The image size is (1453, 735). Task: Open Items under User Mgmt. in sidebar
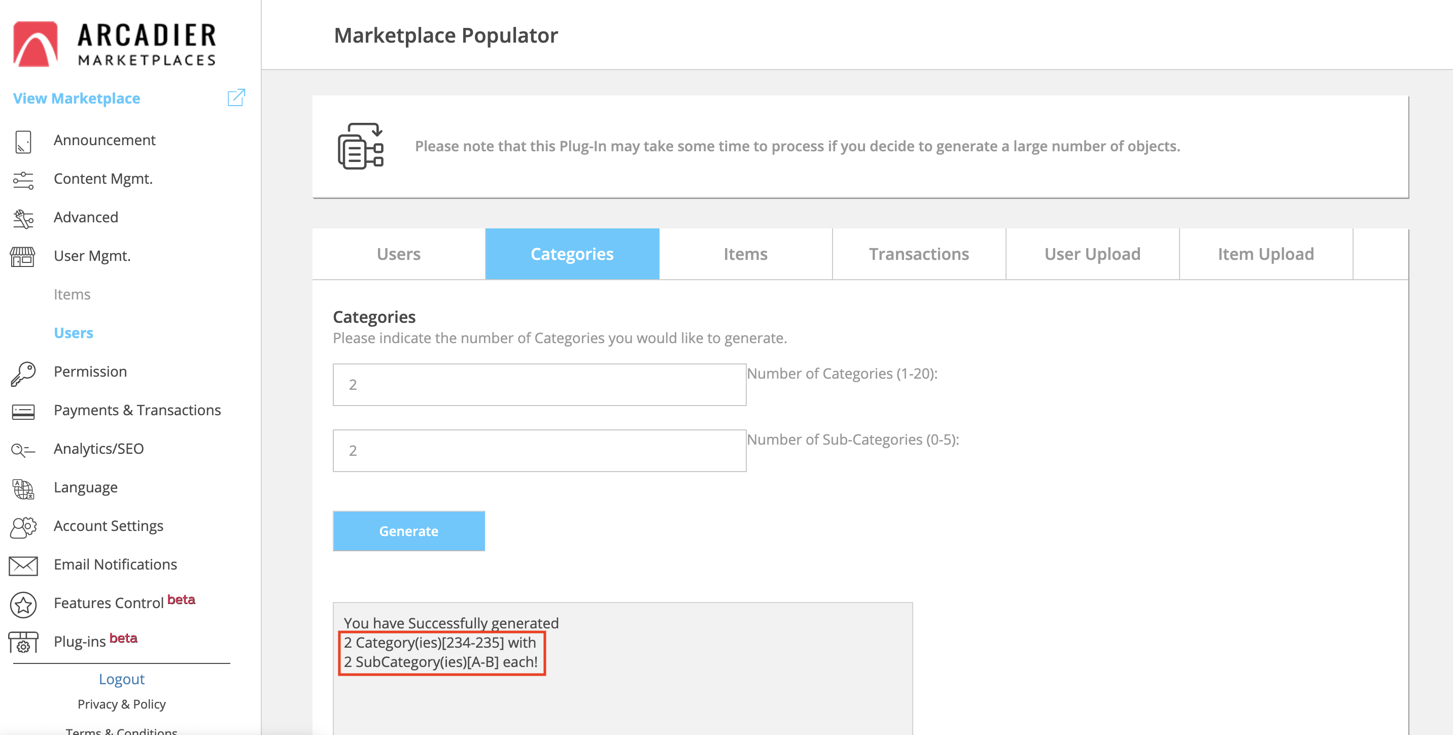coord(72,294)
